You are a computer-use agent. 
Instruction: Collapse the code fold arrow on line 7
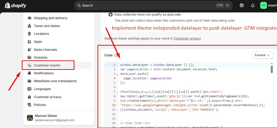(117, 92)
